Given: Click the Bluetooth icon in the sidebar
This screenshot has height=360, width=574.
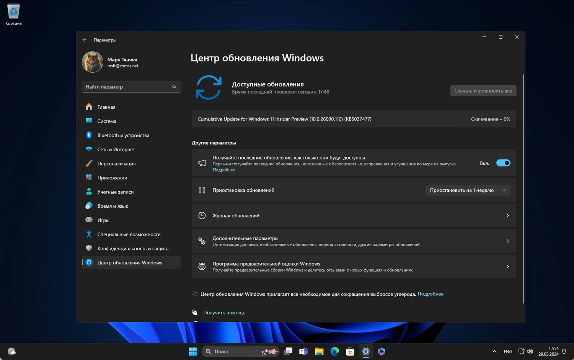Looking at the screenshot, I should coord(89,135).
